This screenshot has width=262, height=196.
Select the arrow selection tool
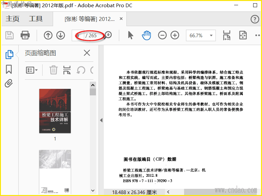coord(130,35)
